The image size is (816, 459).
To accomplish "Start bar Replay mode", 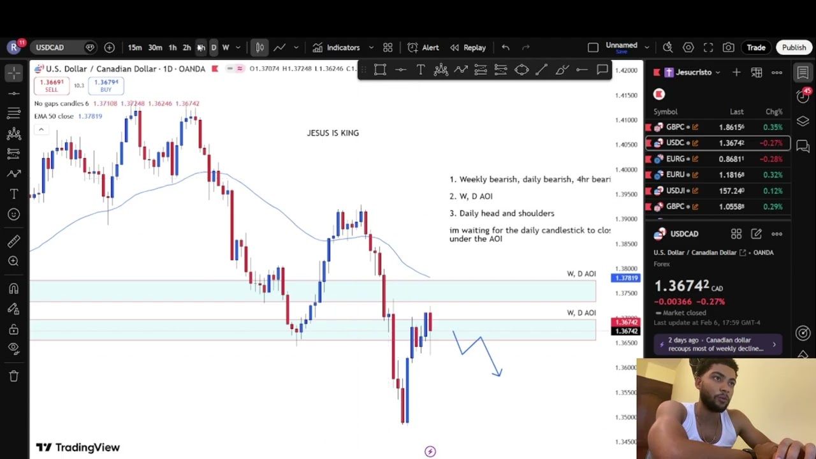I will (468, 47).
